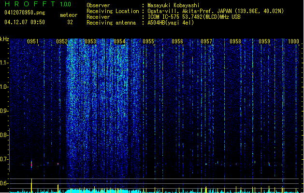This screenshot has width=304, height=193.
Task: Select the A504HB(yagi 4el) antenna text
Action: pyautogui.click(x=171, y=23)
